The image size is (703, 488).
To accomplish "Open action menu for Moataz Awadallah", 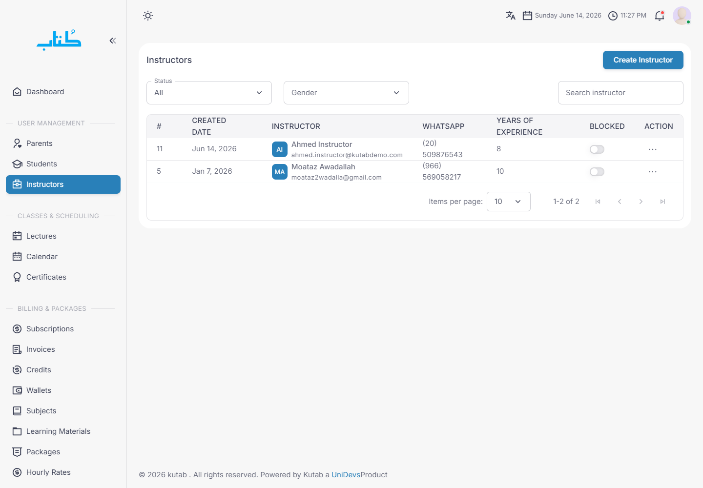I will (653, 172).
